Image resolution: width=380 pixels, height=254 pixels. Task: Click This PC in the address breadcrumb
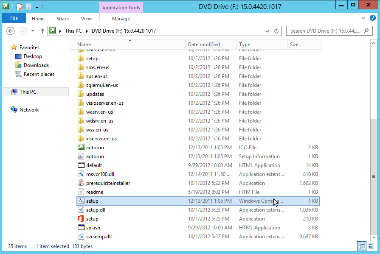coord(73,31)
